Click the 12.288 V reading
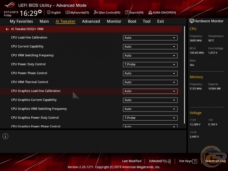The image size is (228, 171). 195,124
